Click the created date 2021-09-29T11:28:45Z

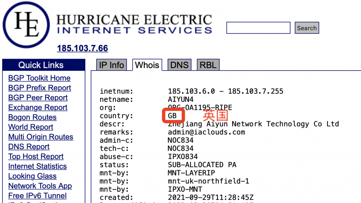(211, 197)
